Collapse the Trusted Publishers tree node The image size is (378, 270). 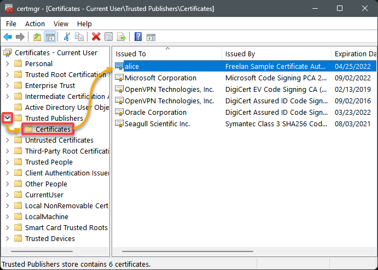(8, 118)
